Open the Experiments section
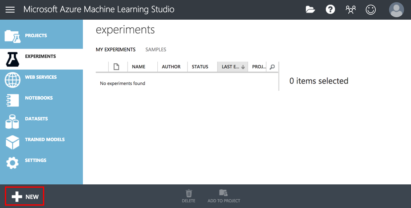 click(41, 59)
